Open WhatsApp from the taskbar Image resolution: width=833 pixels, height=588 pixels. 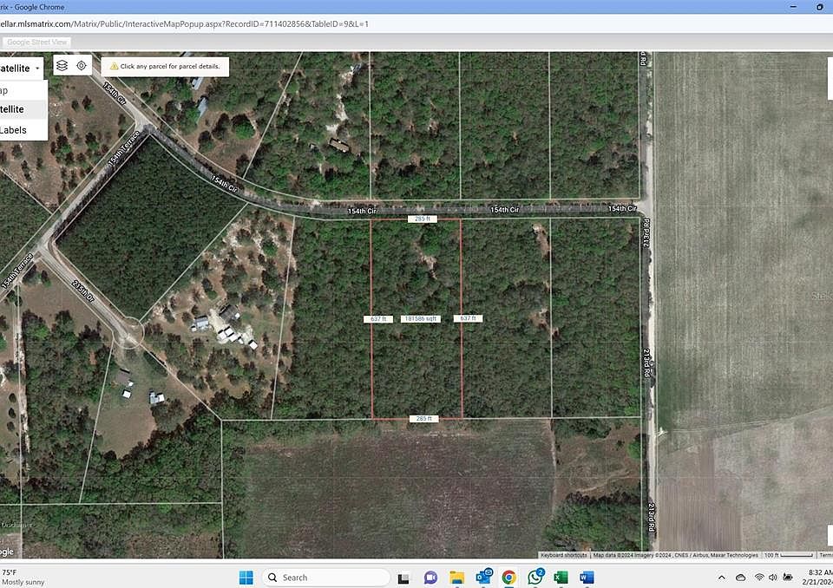click(535, 577)
